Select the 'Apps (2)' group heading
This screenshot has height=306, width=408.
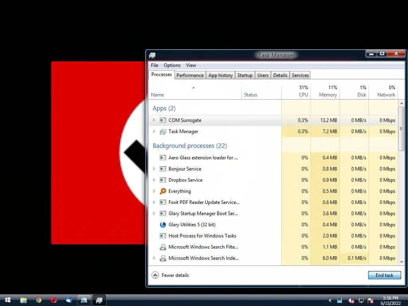click(x=164, y=108)
